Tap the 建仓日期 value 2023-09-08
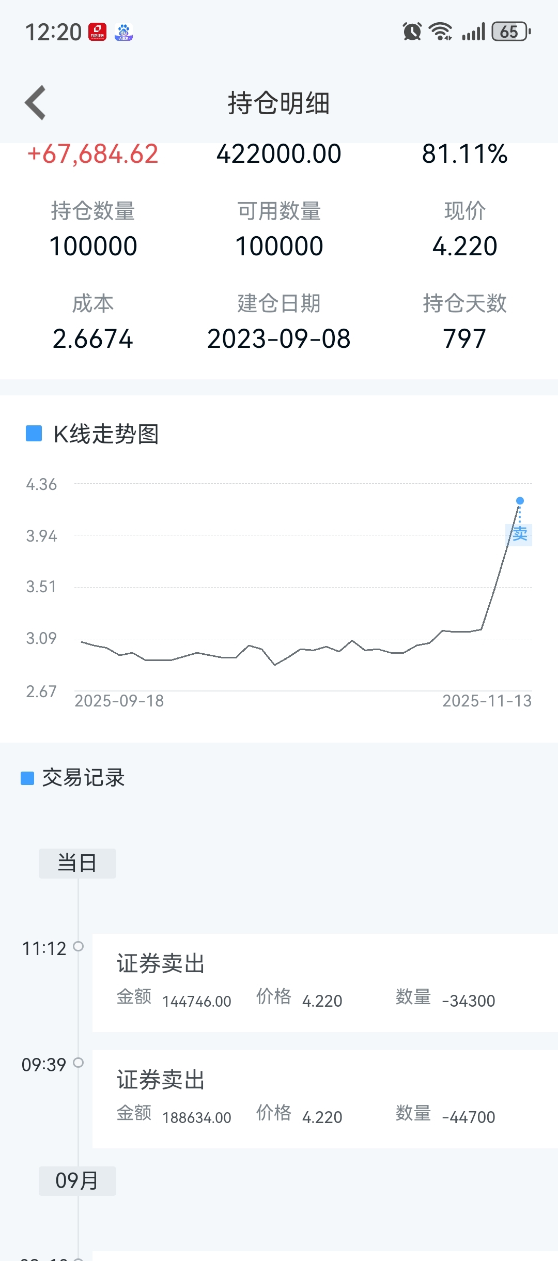The width and height of the screenshot is (558, 1261). tap(279, 339)
